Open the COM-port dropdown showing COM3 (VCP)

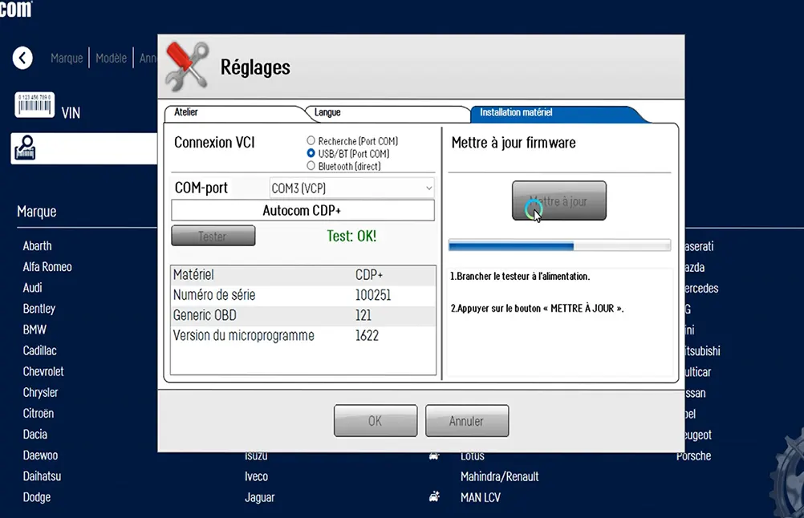[351, 188]
